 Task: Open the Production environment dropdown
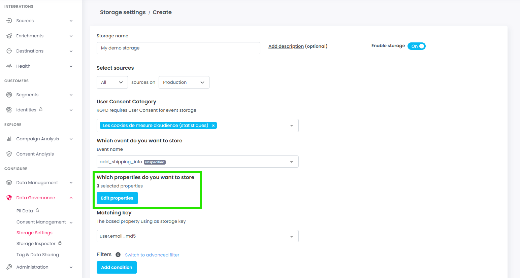(x=184, y=82)
